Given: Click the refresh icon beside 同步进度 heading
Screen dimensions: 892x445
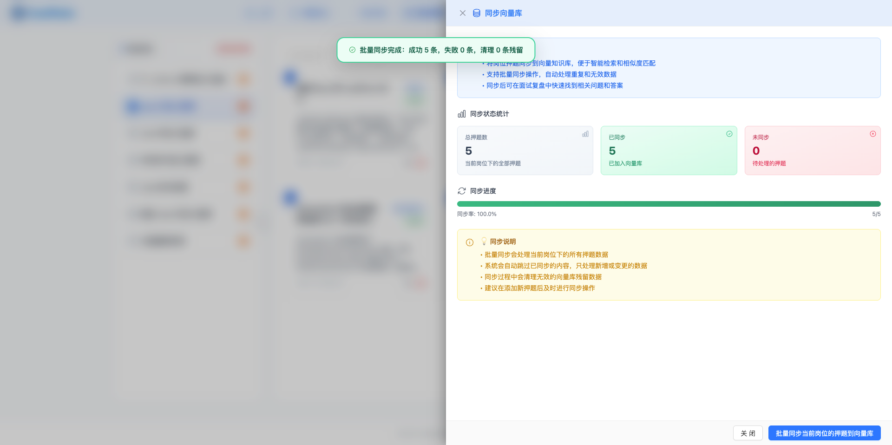Looking at the screenshot, I should pos(461,191).
